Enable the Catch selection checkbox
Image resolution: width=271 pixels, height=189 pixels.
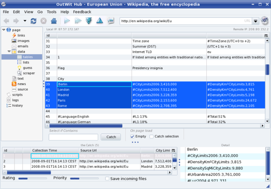coord(151,137)
